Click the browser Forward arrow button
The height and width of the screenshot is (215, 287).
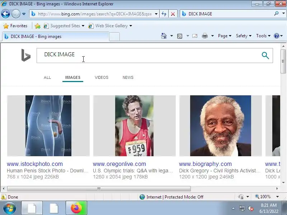[16, 14]
